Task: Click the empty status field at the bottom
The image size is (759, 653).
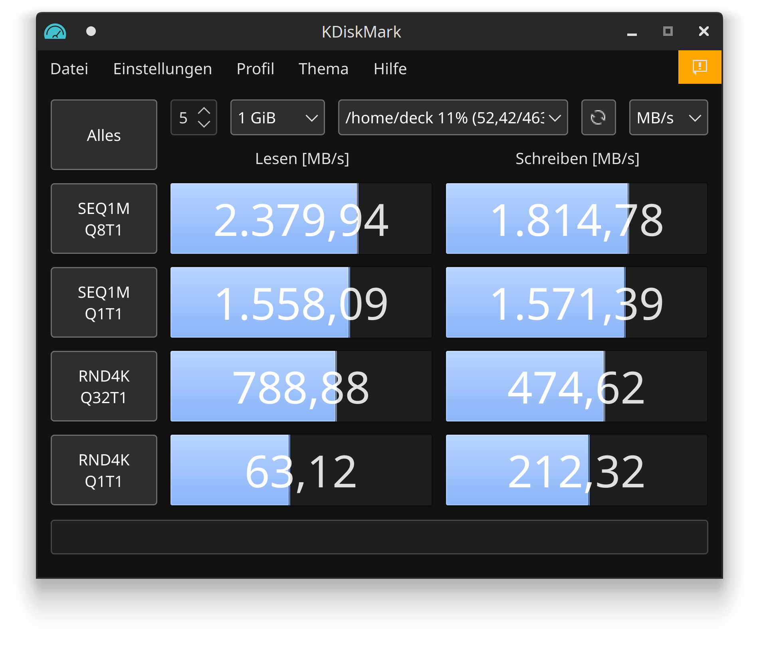Action: pos(379,537)
